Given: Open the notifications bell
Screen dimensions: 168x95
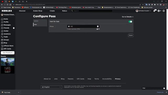Looking at the screenshot, I should (x=154, y=11).
